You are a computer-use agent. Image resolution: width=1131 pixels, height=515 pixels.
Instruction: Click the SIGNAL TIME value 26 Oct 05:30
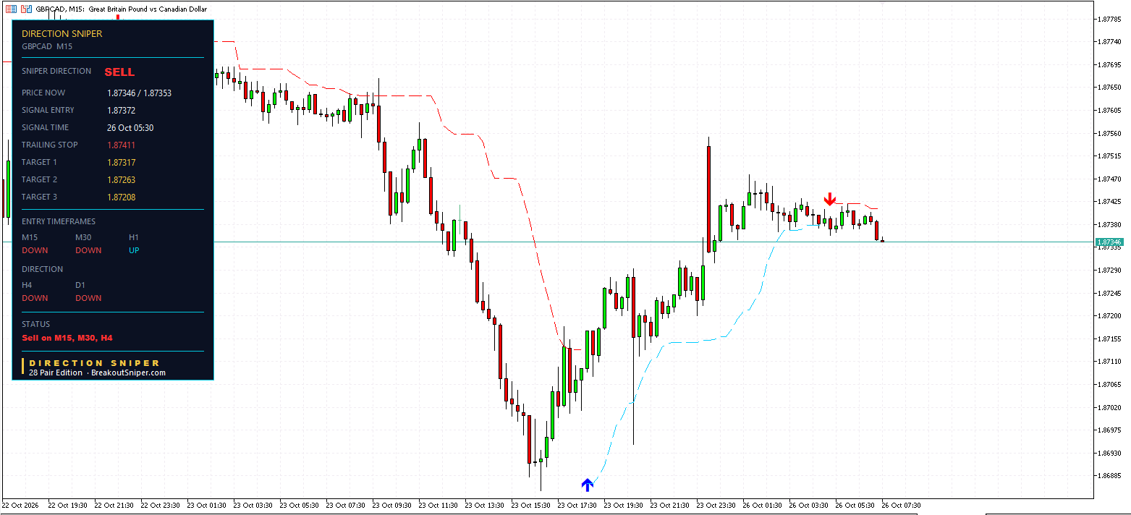pyautogui.click(x=130, y=128)
